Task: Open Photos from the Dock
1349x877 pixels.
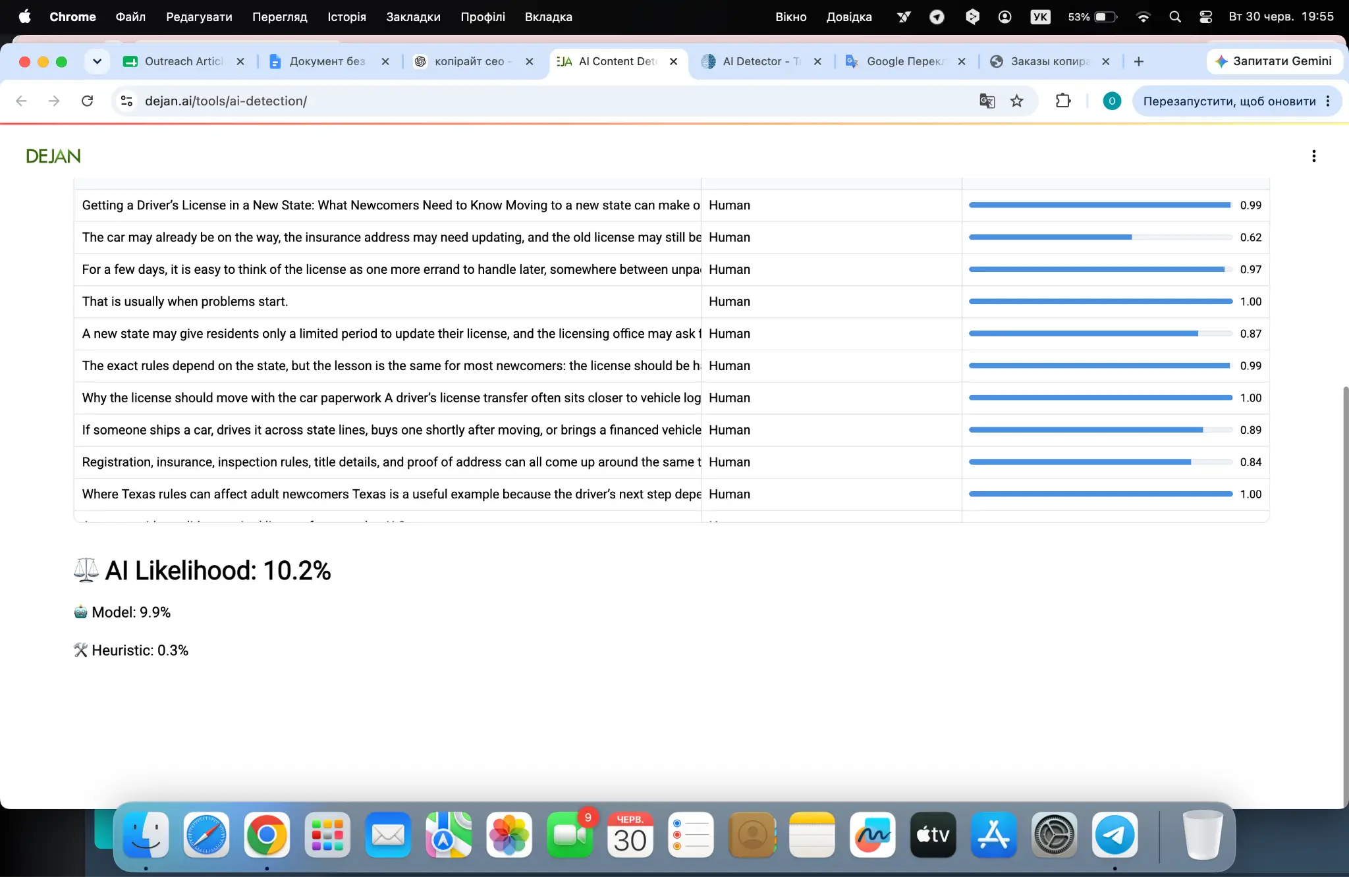Action: 509,835
